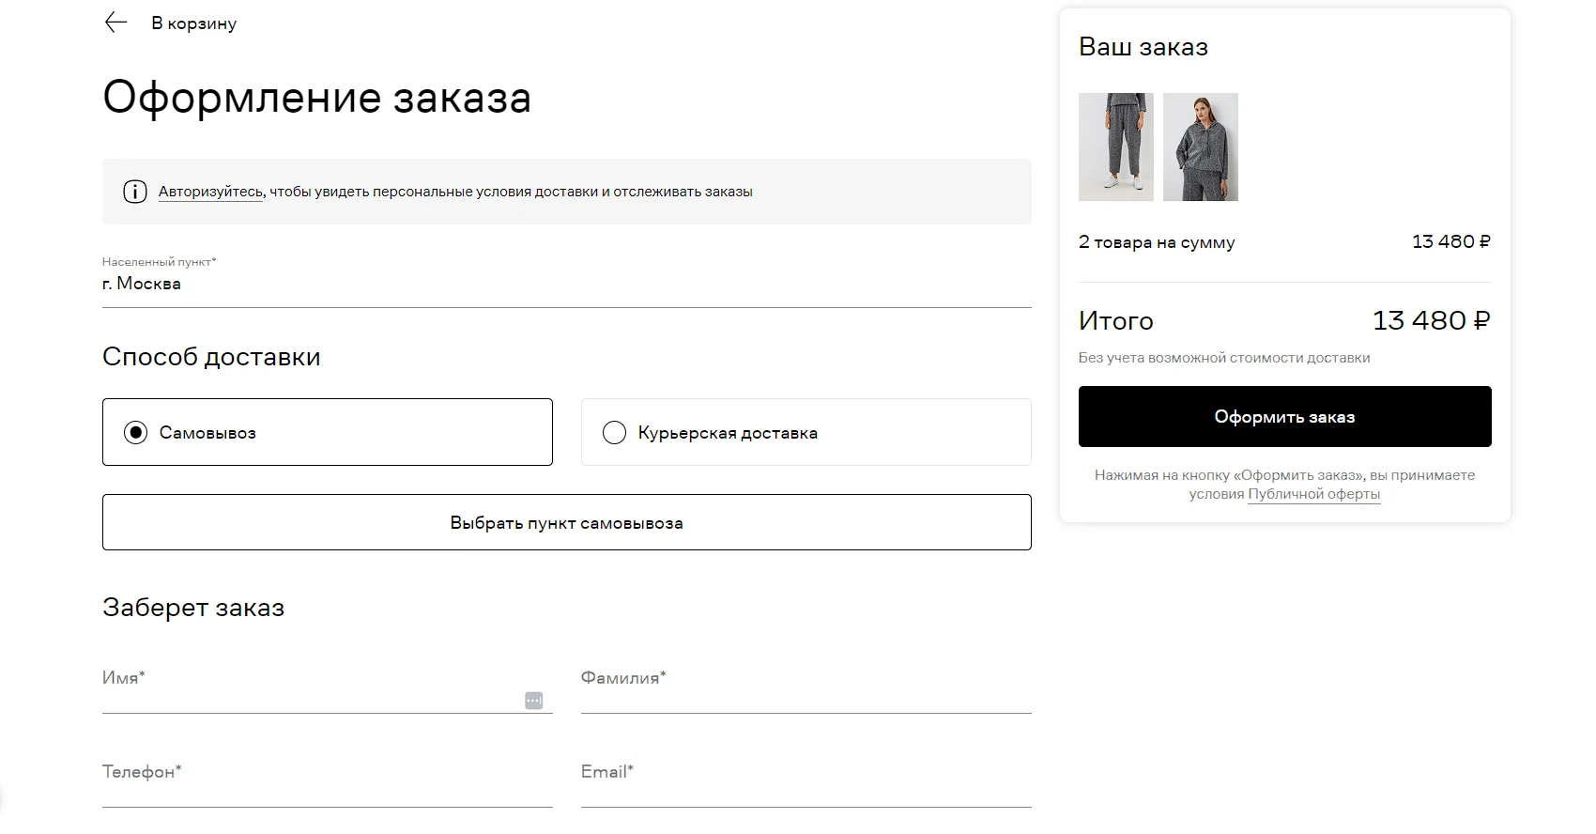Select the Самовывоз radio button

tap(136, 433)
